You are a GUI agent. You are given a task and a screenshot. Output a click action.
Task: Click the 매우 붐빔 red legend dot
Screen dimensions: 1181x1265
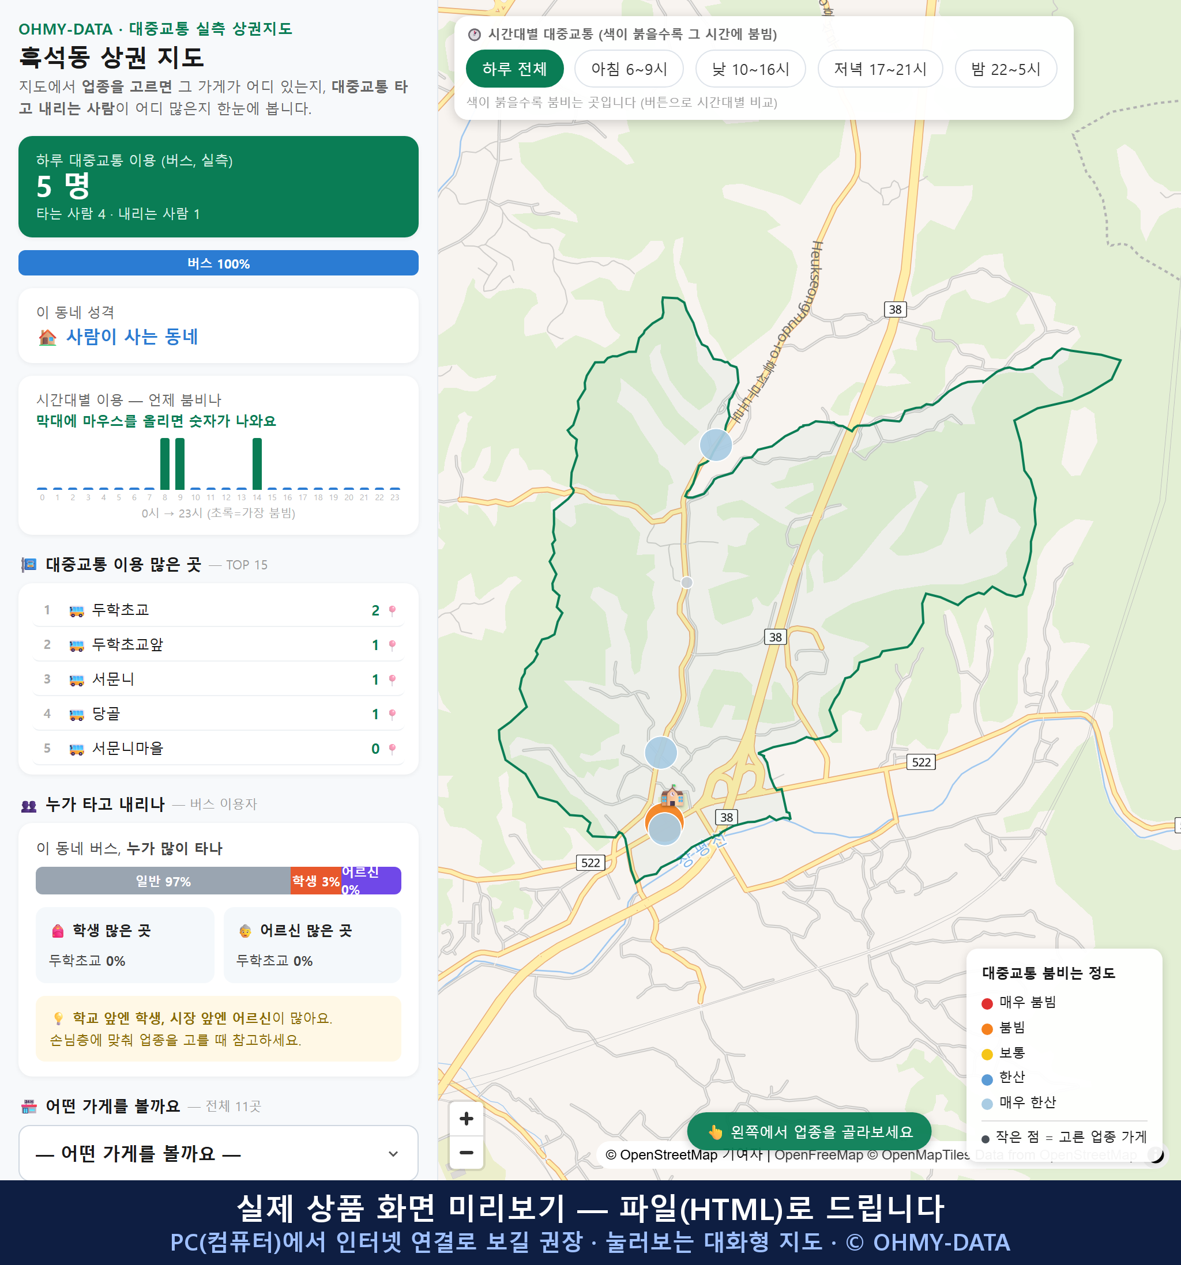987,1004
